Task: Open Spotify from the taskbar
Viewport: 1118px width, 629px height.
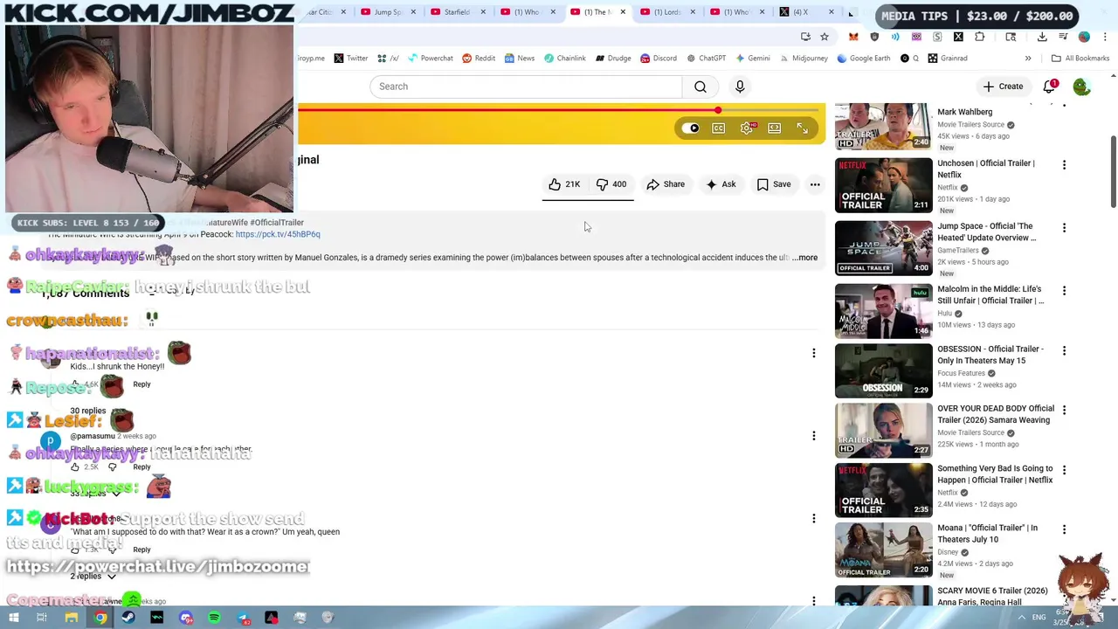Action: click(x=214, y=618)
